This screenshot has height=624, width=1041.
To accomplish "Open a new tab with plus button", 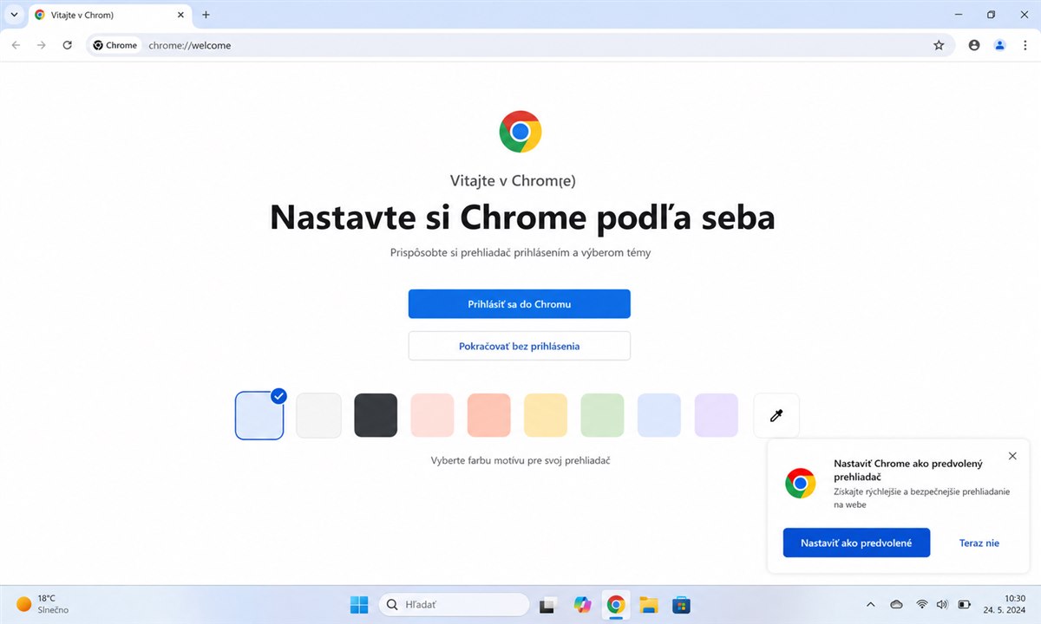I will (x=206, y=15).
